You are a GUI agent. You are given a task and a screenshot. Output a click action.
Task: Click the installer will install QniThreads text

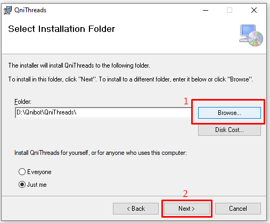coord(79,65)
